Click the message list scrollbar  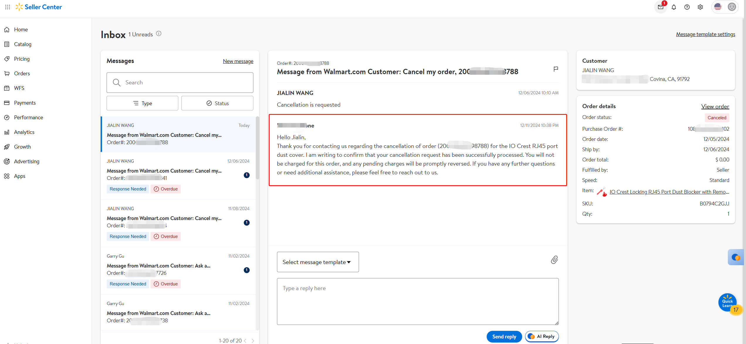click(258, 148)
